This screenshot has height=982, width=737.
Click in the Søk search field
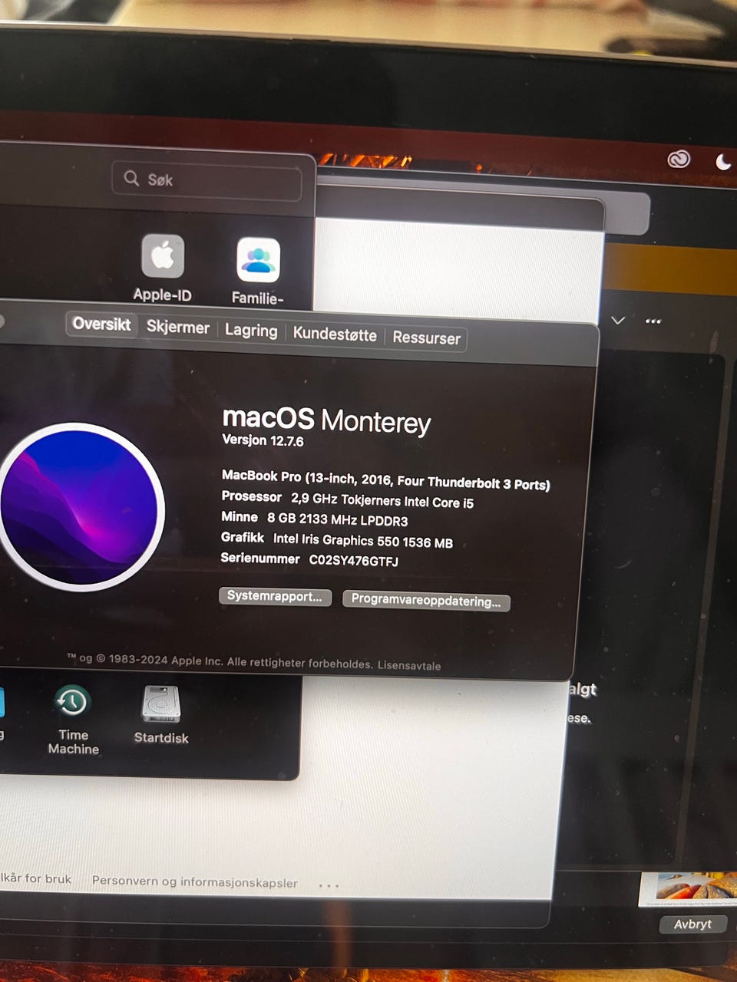tap(207, 180)
